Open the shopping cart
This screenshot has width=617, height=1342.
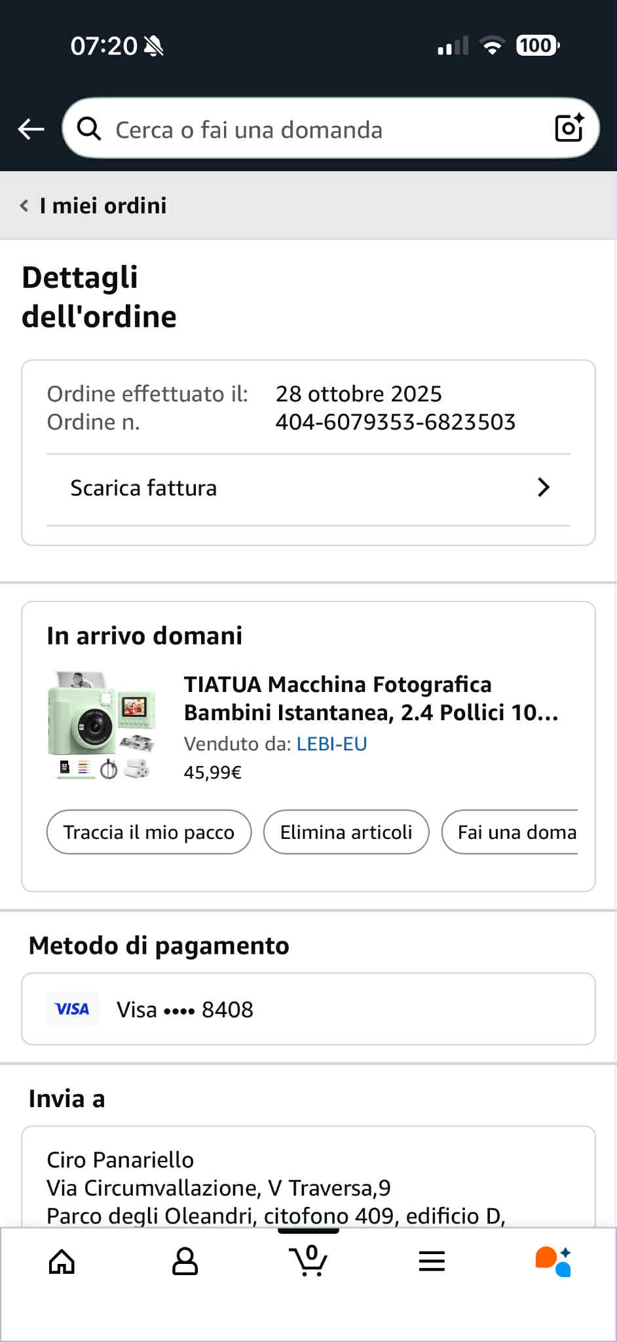pyautogui.click(x=308, y=1261)
